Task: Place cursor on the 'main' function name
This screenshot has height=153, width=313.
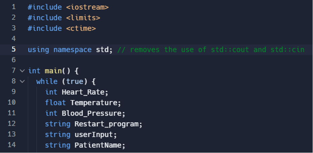Action: [x=53, y=71]
